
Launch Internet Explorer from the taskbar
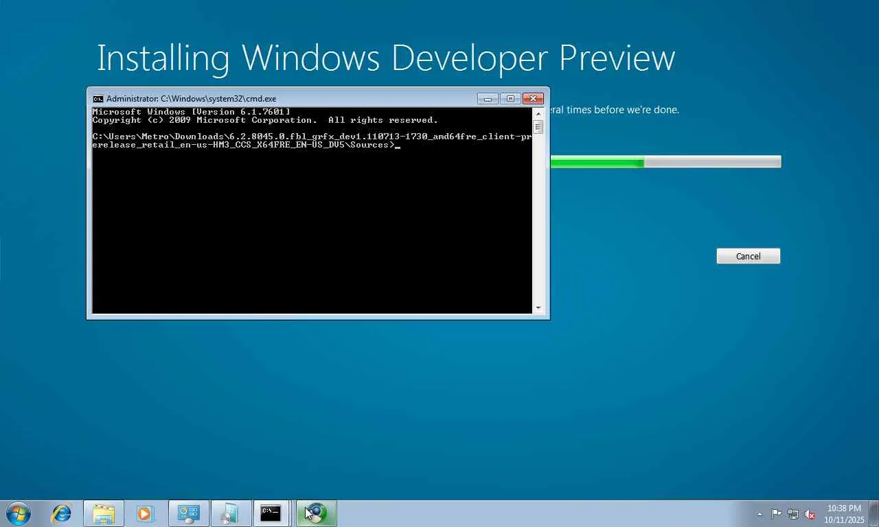(x=62, y=513)
